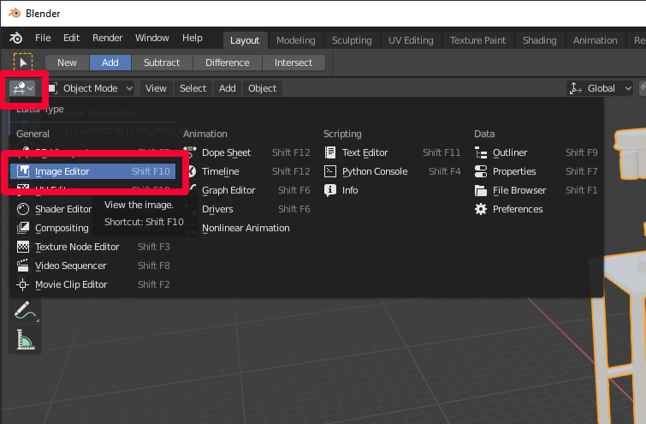Click the Video Sequencer clapper icon

tap(23, 266)
